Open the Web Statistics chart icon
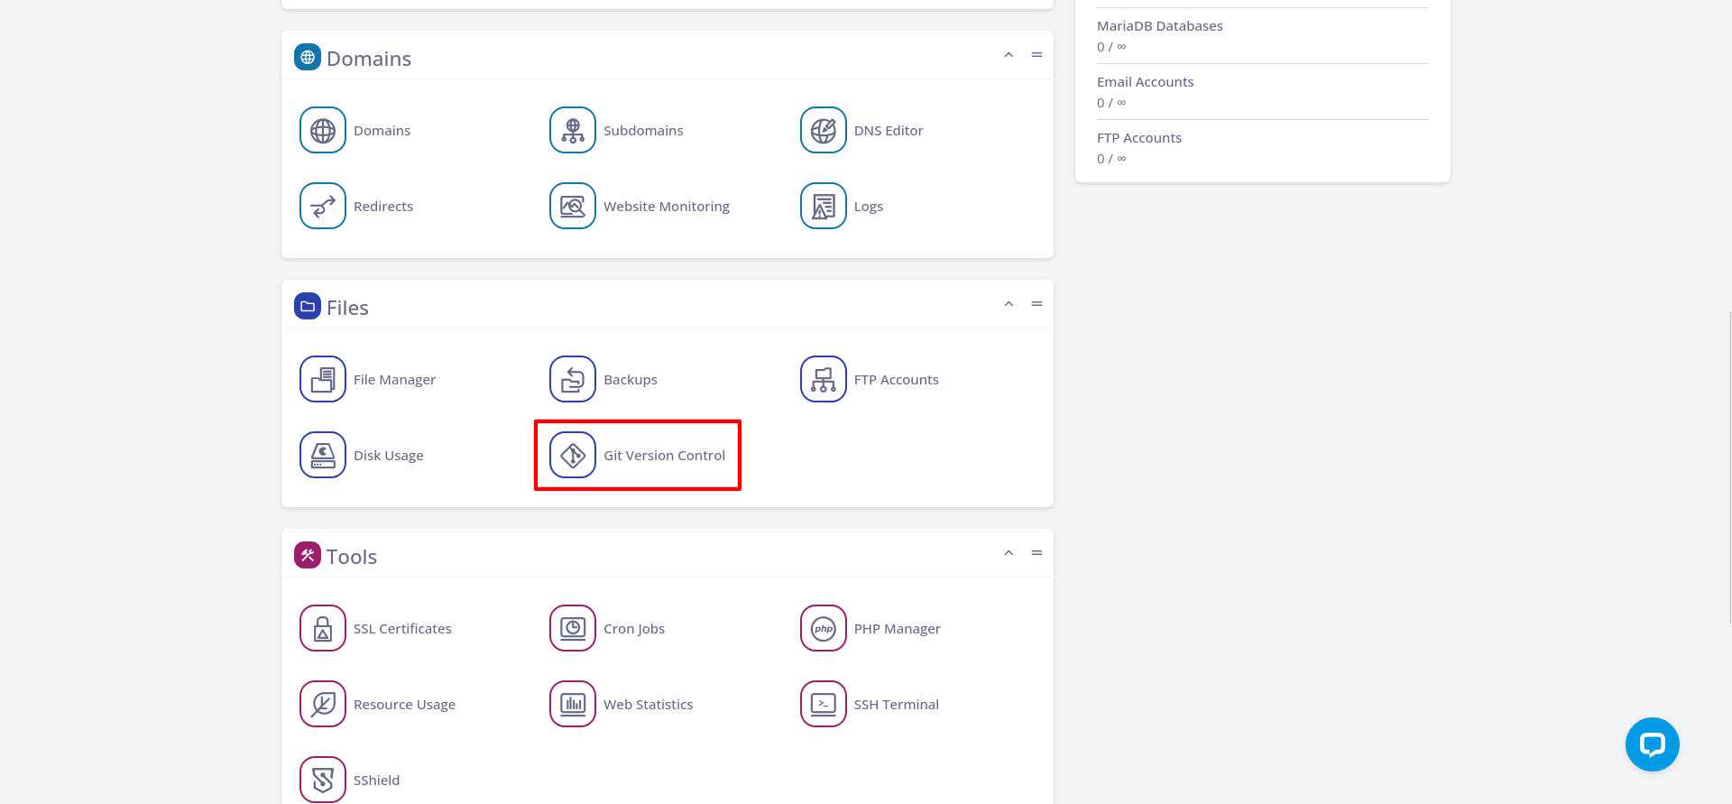 click(x=573, y=704)
